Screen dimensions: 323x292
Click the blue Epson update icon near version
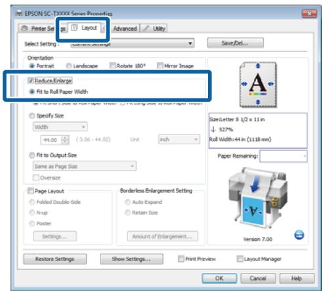[x=299, y=235]
